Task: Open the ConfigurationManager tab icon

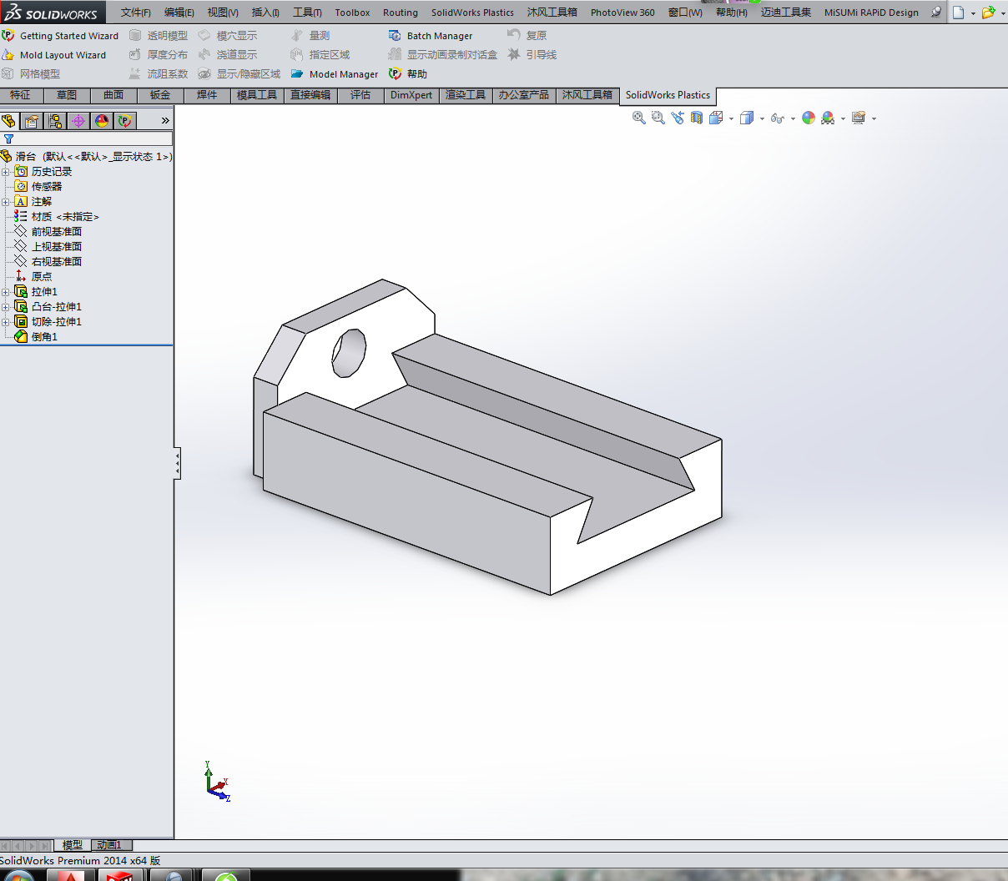Action: tap(55, 121)
